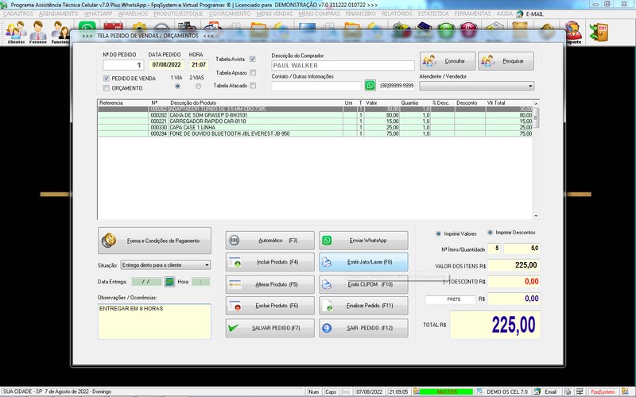Open Fornecedores from the main toolbar

38,33
